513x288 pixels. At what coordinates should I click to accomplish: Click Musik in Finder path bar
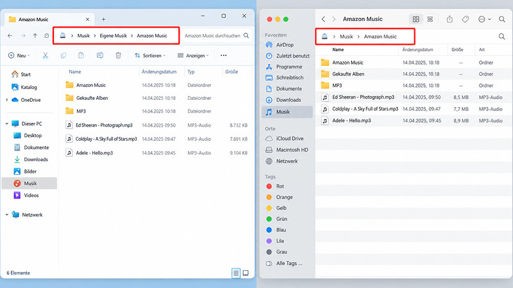346,36
